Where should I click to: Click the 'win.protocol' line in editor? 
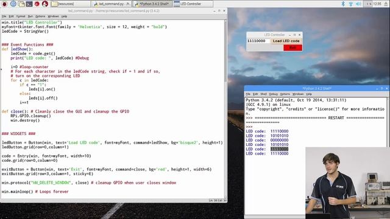click(x=89, y=182)
